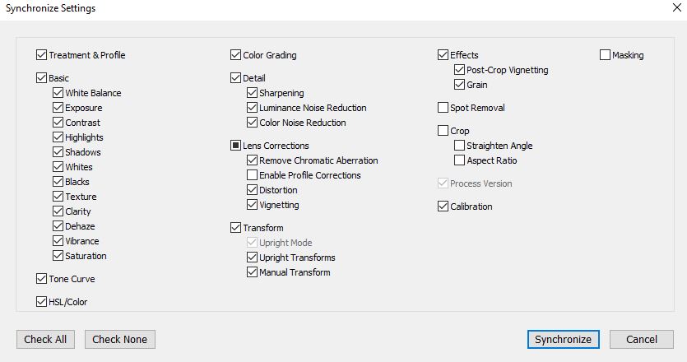Image resolution: width=687 pixels, height=362 pixels.
Task: Toggle the Lens Corrections group checkbox
Action: coord(236,146)
